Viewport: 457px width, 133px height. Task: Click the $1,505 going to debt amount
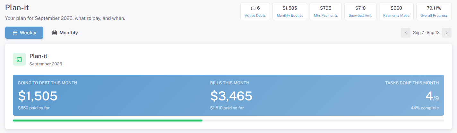pyautogui.click(x=38, y=96)
